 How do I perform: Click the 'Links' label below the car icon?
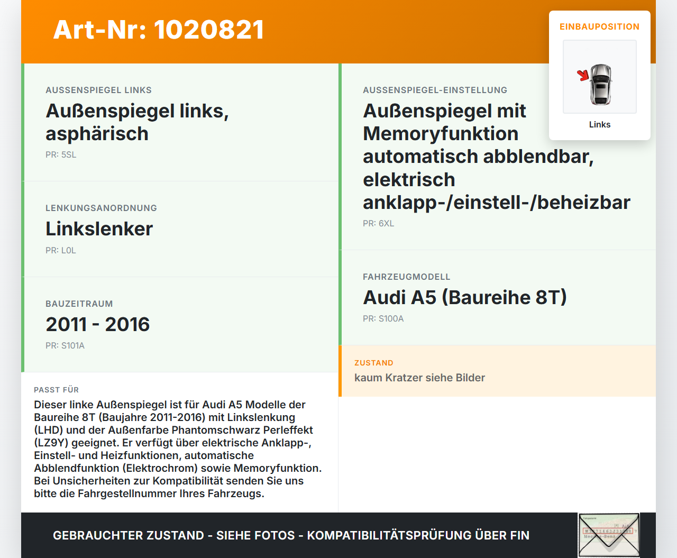599,124
